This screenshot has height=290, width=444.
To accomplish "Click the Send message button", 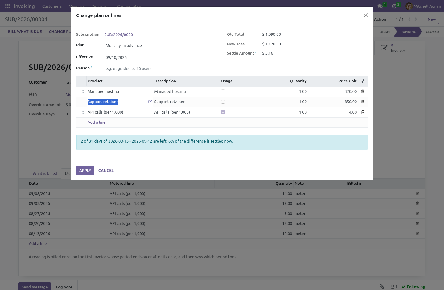I will 35,287.
